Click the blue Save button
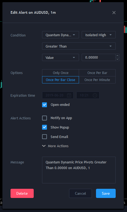The image size is (127, 212). pyautogui.click(x=106, y=193)
